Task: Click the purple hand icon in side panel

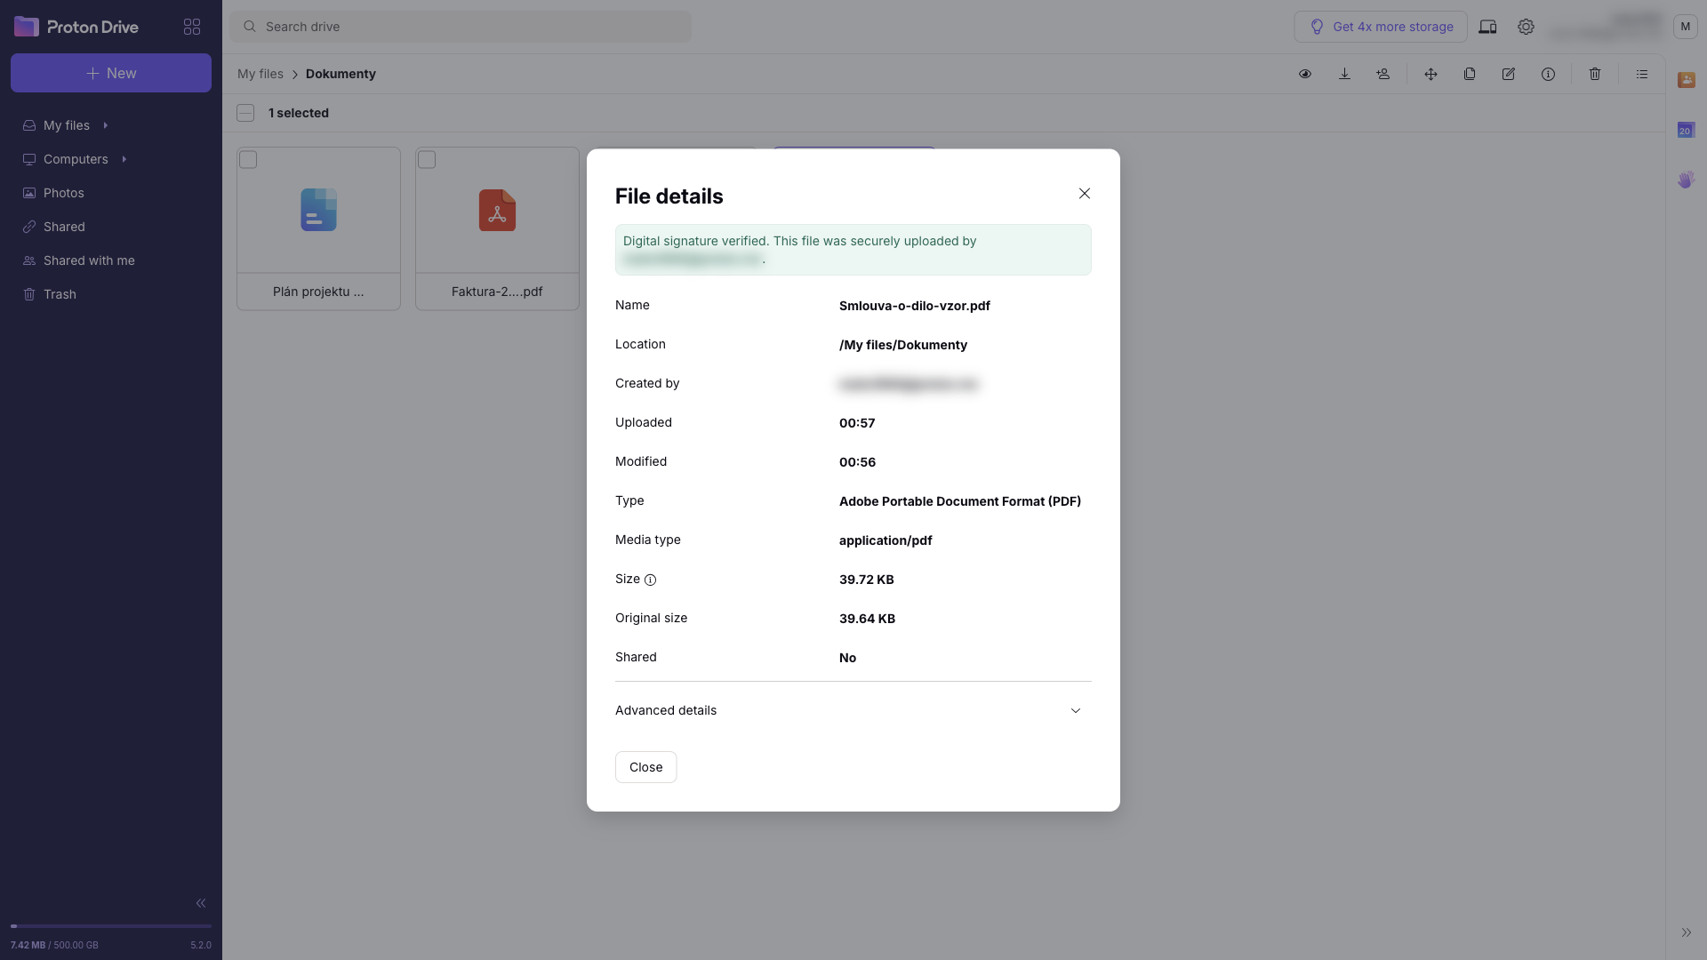Action: 1687,180
